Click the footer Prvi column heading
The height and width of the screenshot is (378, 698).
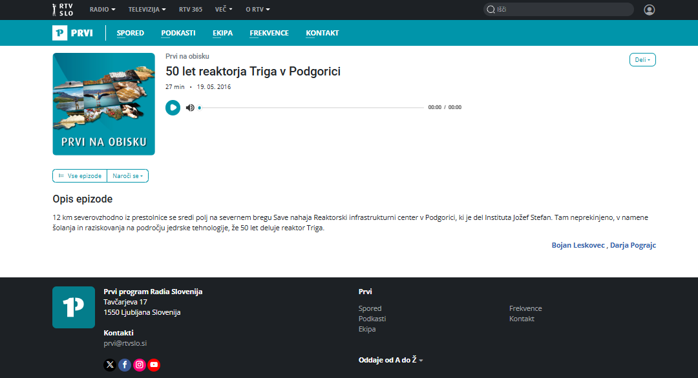pos(365,292)
